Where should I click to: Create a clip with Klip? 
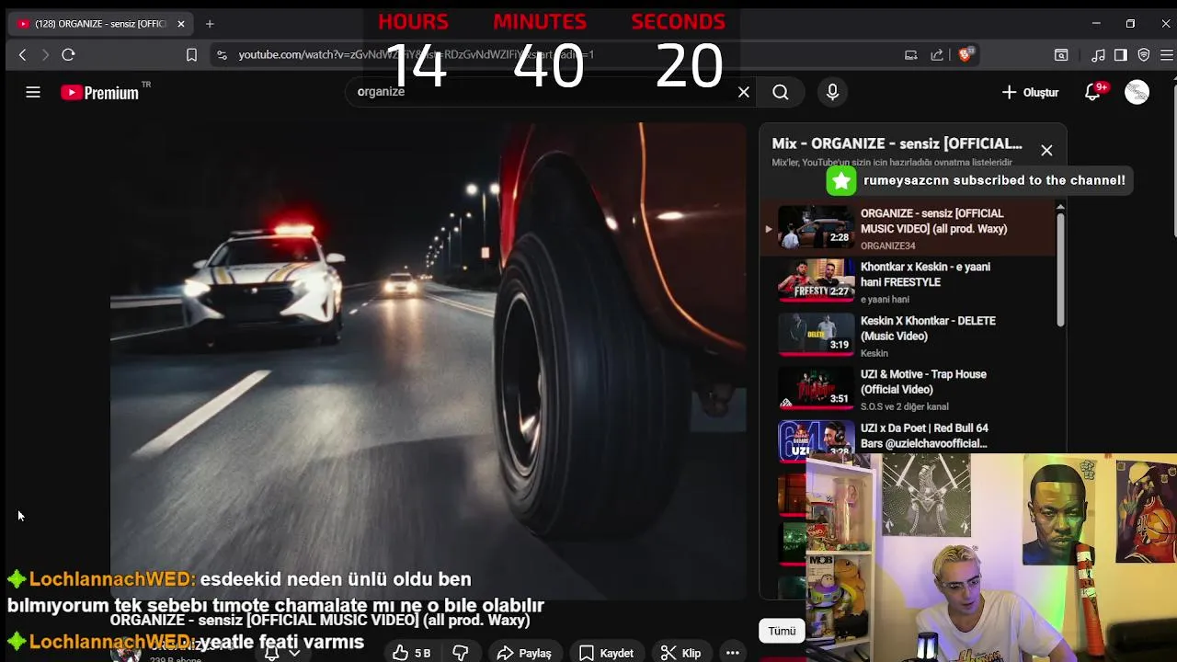pos(681,653)
